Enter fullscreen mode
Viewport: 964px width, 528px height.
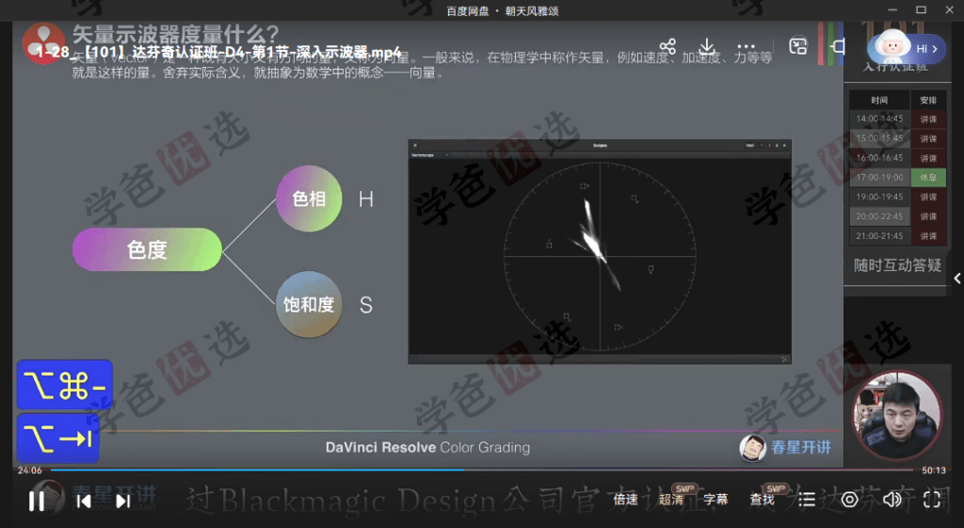[x=932, y=500]
